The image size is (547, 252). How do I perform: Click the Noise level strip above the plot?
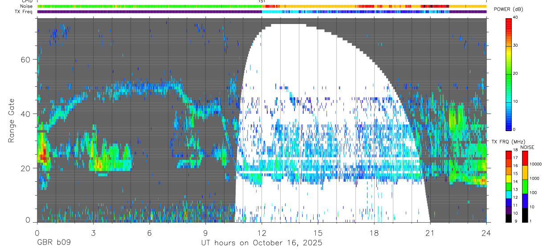tap(261, 6)
